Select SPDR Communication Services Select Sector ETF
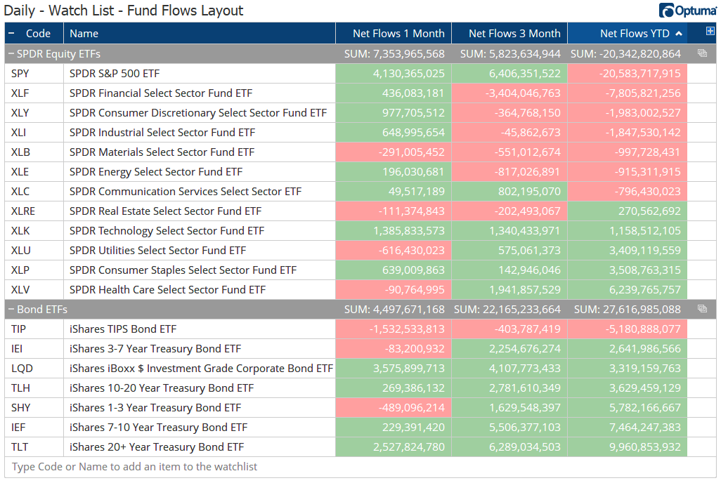The image size is (721, 483). tap(186, 192)
